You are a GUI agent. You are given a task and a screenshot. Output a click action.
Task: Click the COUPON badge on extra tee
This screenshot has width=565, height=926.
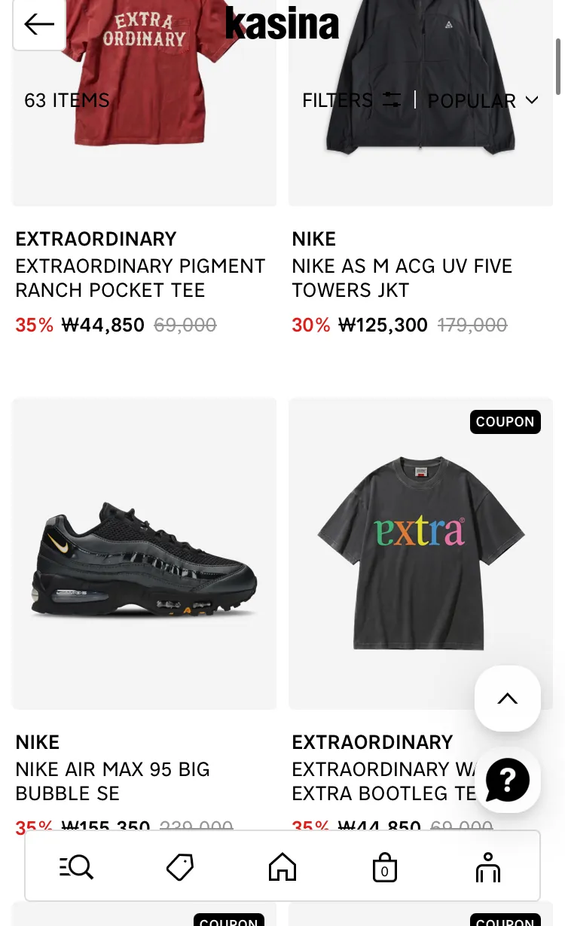pos(505,422)
